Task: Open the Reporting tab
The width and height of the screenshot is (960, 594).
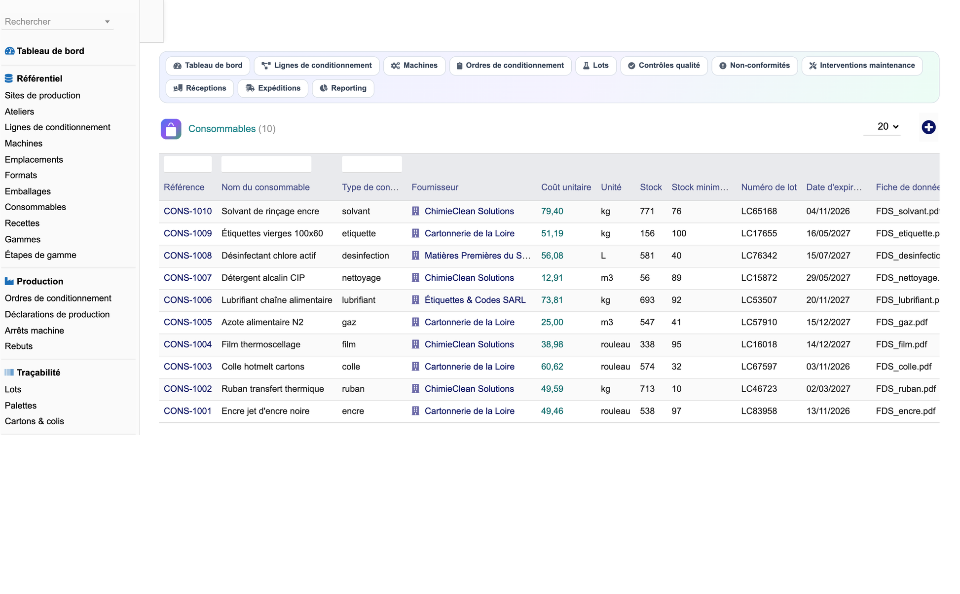Action: [343, 88]
